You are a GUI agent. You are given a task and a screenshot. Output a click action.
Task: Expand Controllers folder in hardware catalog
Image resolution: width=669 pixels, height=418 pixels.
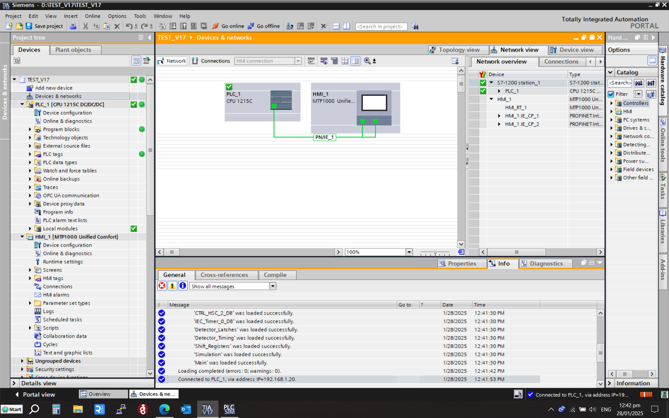tap(612, 103)
